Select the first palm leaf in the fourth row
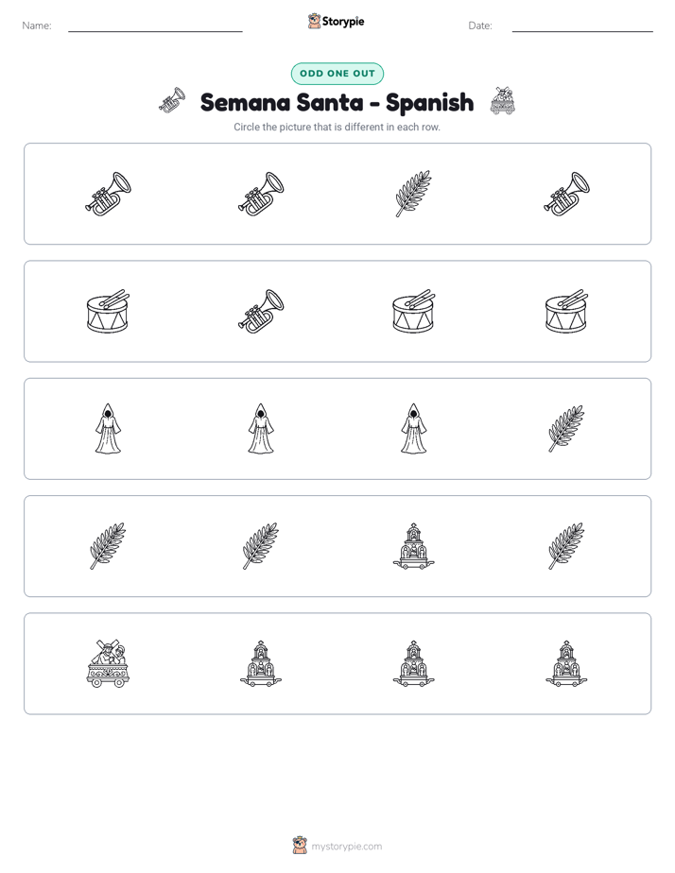This screenshot has width=675, height=873. tap(108, 546)
